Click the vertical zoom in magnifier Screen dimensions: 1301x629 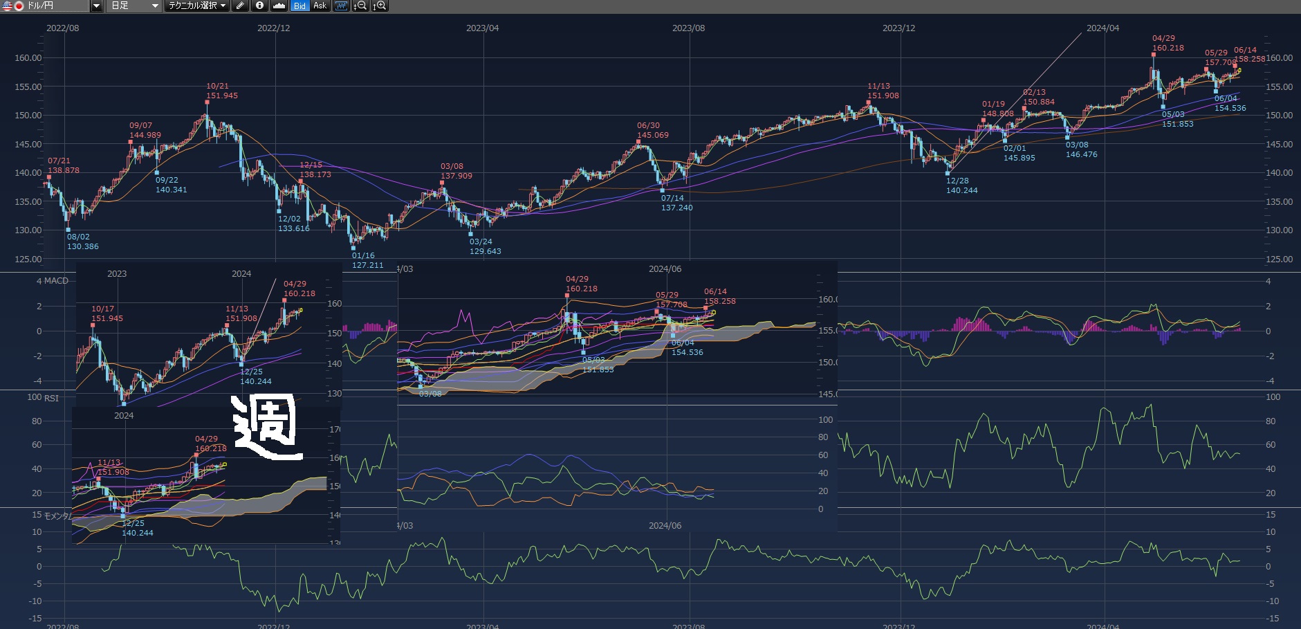pos(380,6)
